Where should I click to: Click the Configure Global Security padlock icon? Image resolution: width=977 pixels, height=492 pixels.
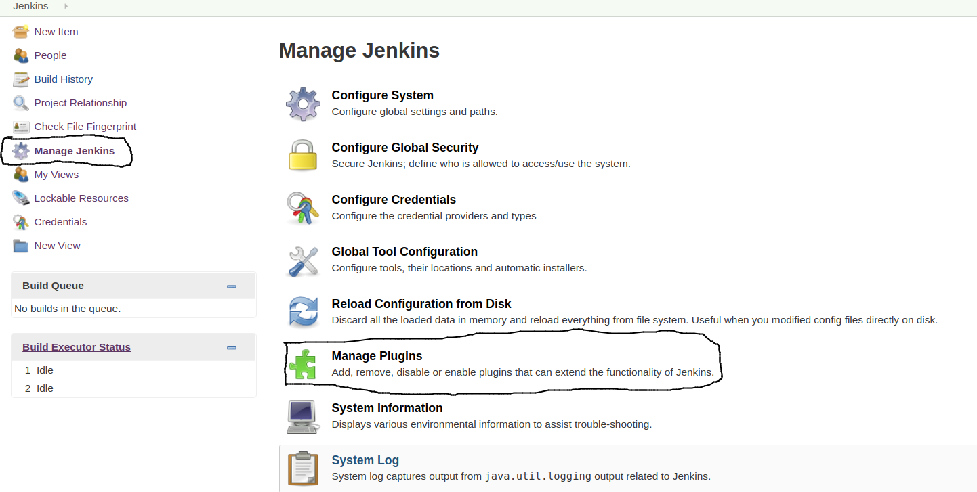pos(302,156)
